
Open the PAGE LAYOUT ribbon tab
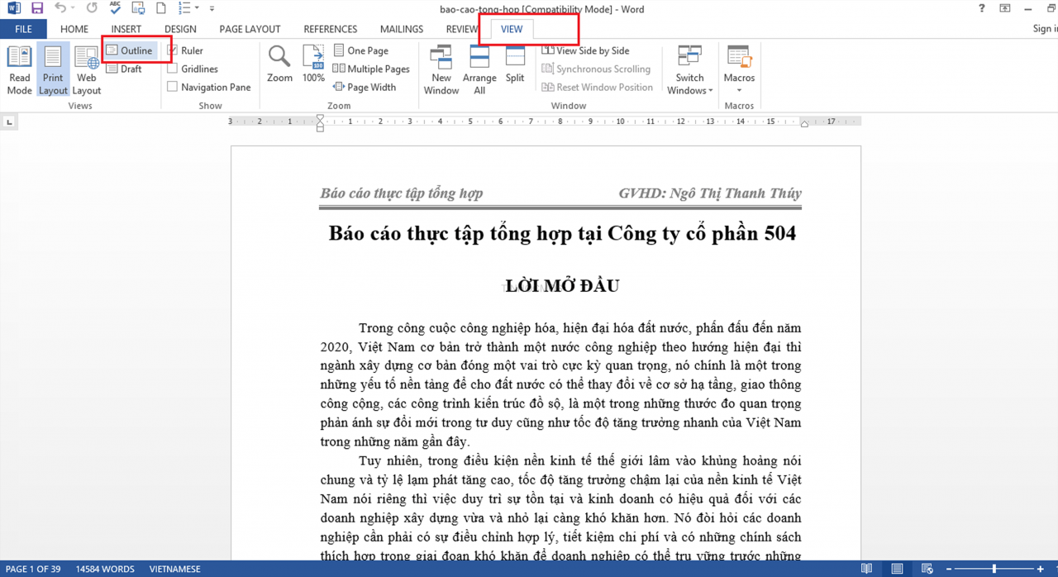click(250, 29)
